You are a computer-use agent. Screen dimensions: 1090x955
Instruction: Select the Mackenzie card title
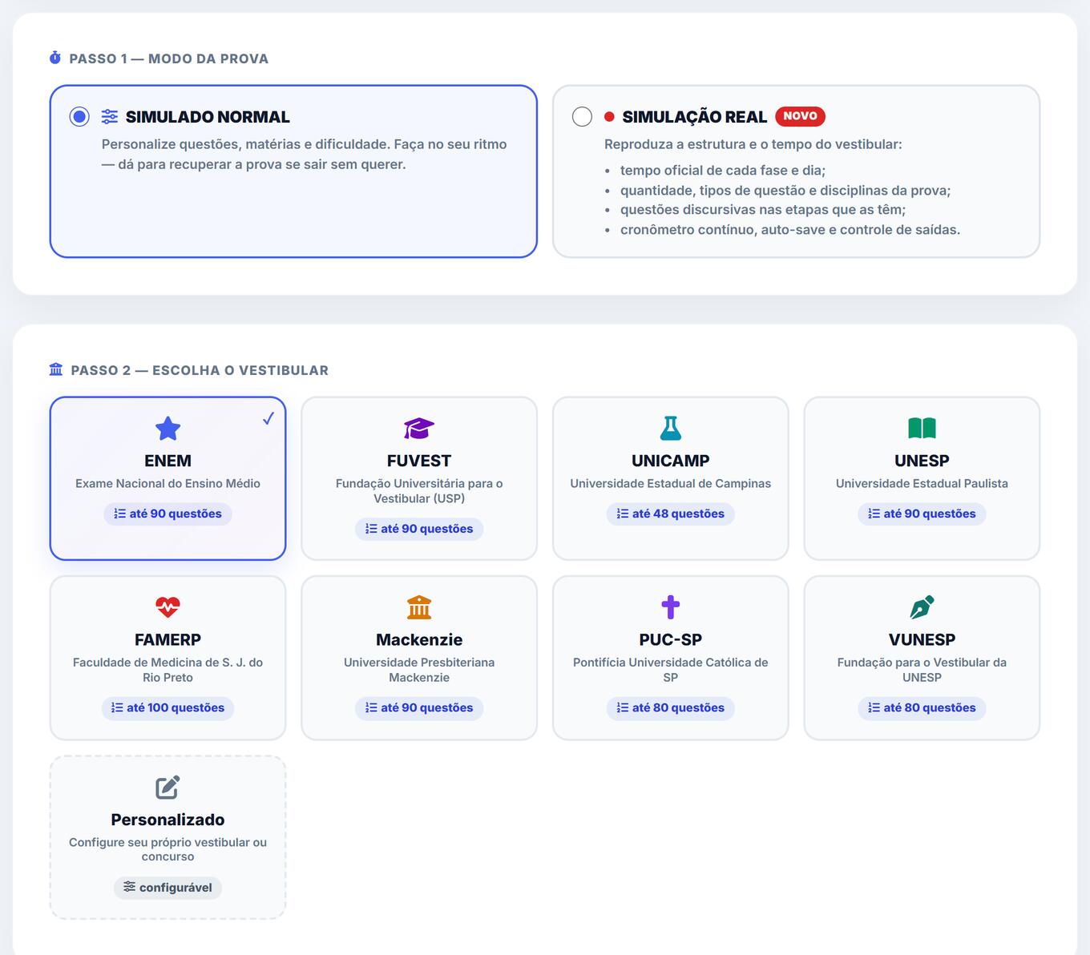point(419,639)
